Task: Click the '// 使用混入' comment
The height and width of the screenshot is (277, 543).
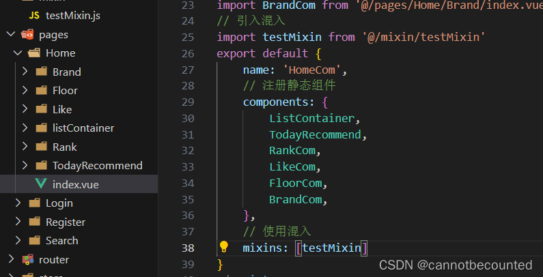Action: coord(277,231)
